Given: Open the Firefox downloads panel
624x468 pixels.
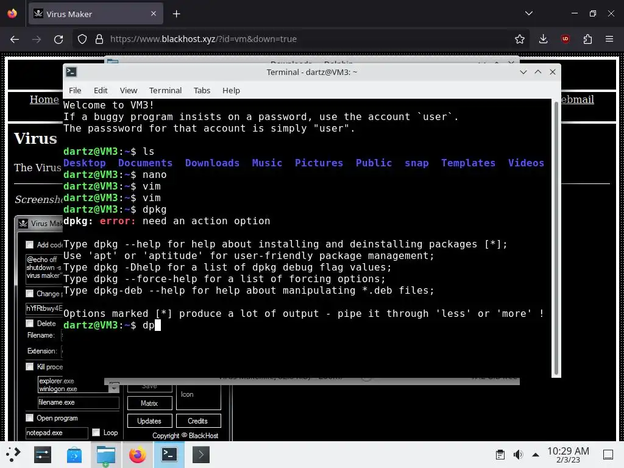Looking at the screenshot, I should (x=543, y=39).
